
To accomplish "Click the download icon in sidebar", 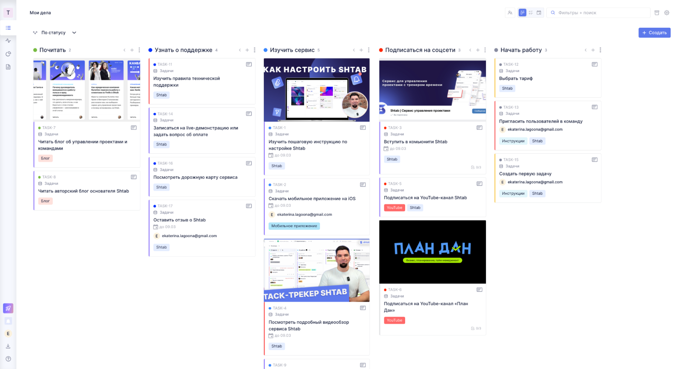I will (x=8, y=346).
